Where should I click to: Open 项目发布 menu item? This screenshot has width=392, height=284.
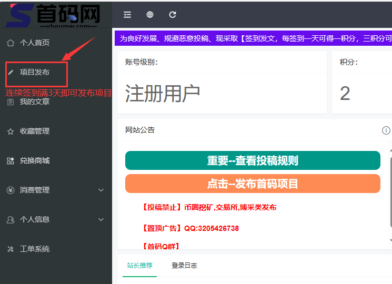tap(56, 73)
